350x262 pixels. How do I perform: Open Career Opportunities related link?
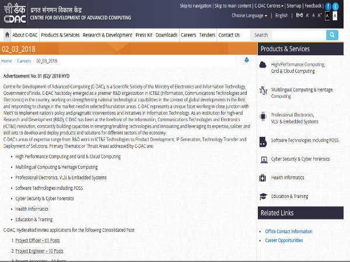[284, 240]
